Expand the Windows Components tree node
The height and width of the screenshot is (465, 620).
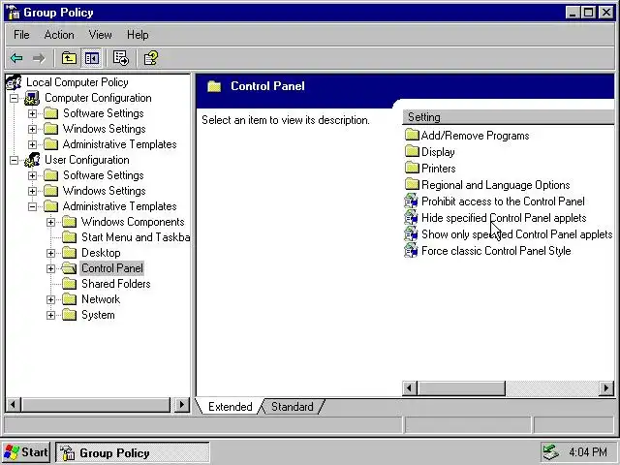point(50,222)
